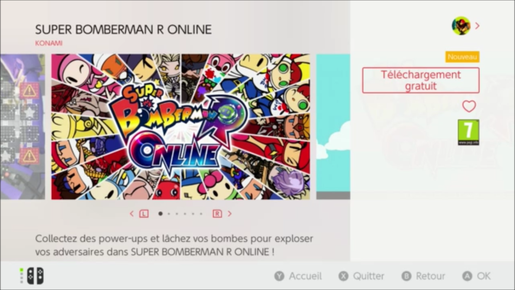Image resolution: width=515 pixels, height=290 pixels.
Task: Click the X Quitter option
Action: click(361, 276)
